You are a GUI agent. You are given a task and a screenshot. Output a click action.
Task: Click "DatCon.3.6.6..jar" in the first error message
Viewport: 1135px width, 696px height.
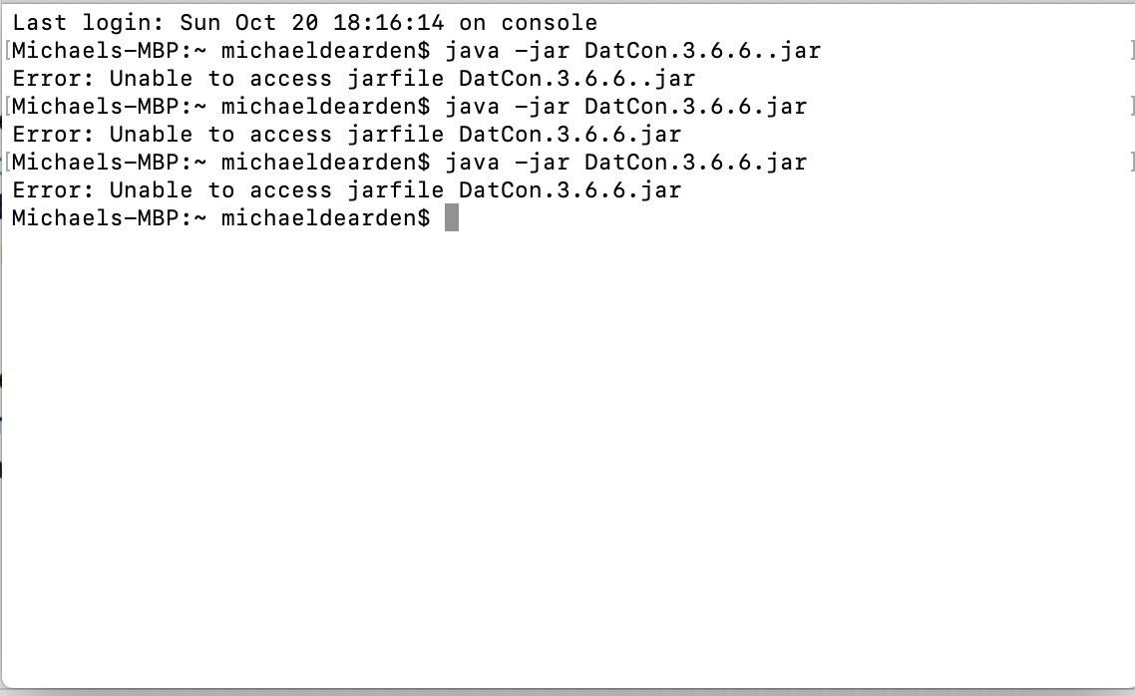pyautogui.click(x=576, y=78)
